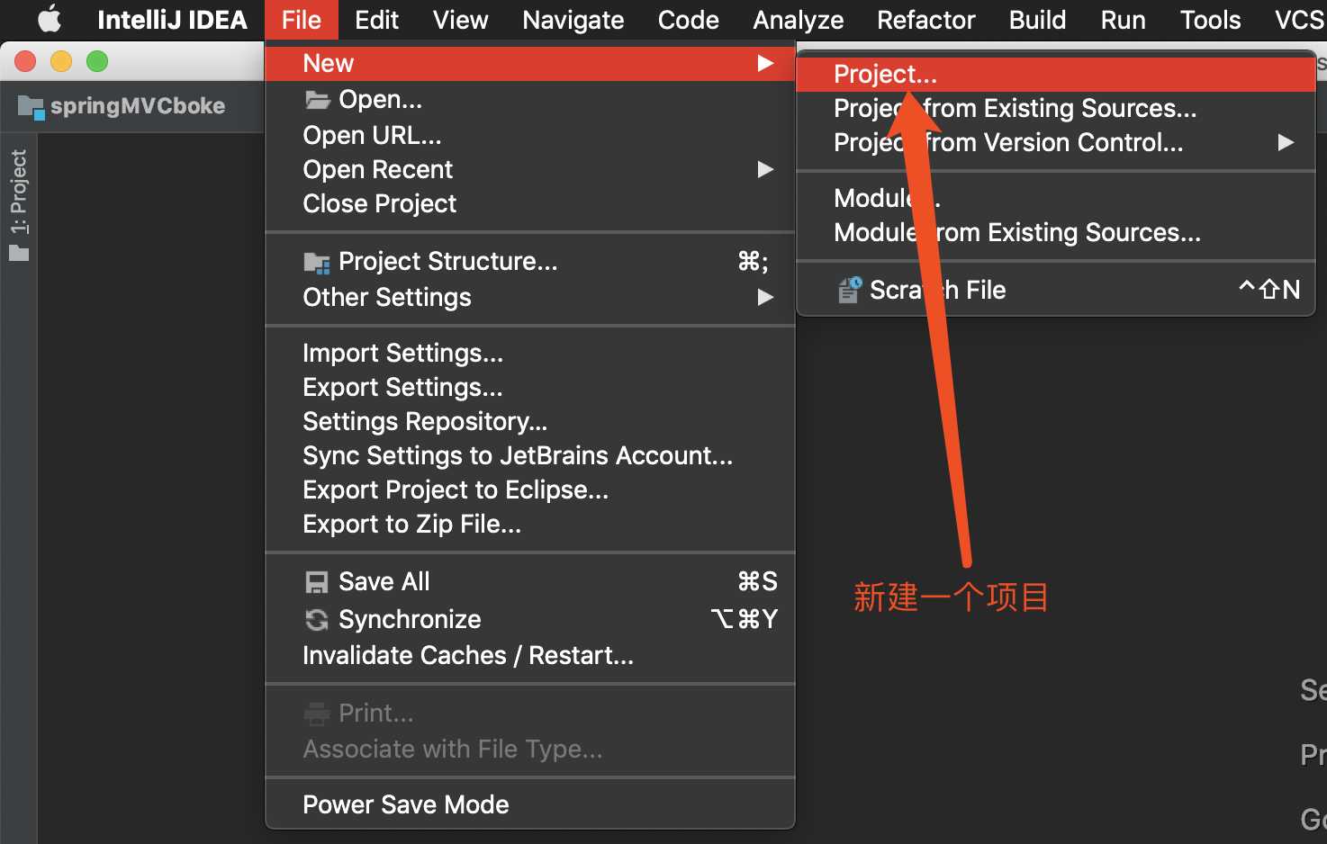Click the springMVCboke breadcrumb label
1327x844 pixels.
(138, 106)
